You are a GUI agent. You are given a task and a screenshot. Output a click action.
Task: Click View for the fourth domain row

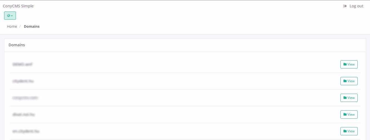pos(349,115)
